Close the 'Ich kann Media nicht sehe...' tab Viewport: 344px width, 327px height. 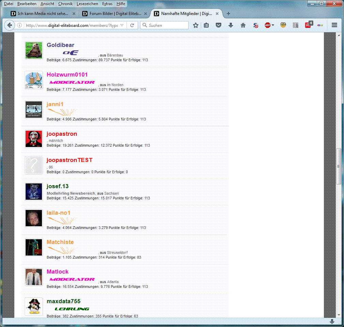point(74,14)
